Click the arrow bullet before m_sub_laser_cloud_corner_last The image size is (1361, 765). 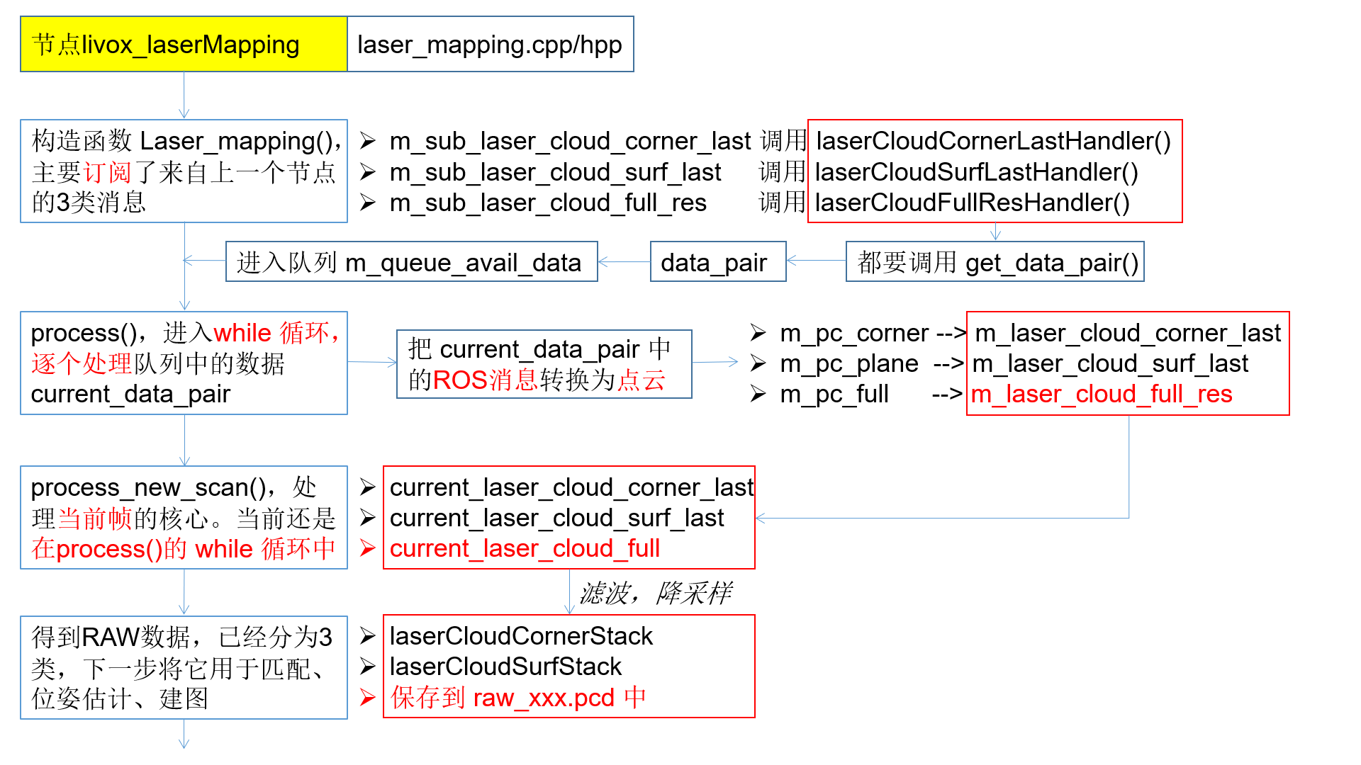click(367, 141)
